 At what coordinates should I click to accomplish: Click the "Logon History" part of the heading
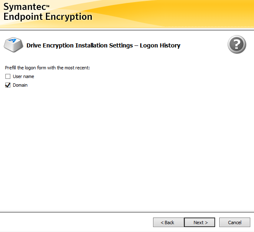coord(160,45)
